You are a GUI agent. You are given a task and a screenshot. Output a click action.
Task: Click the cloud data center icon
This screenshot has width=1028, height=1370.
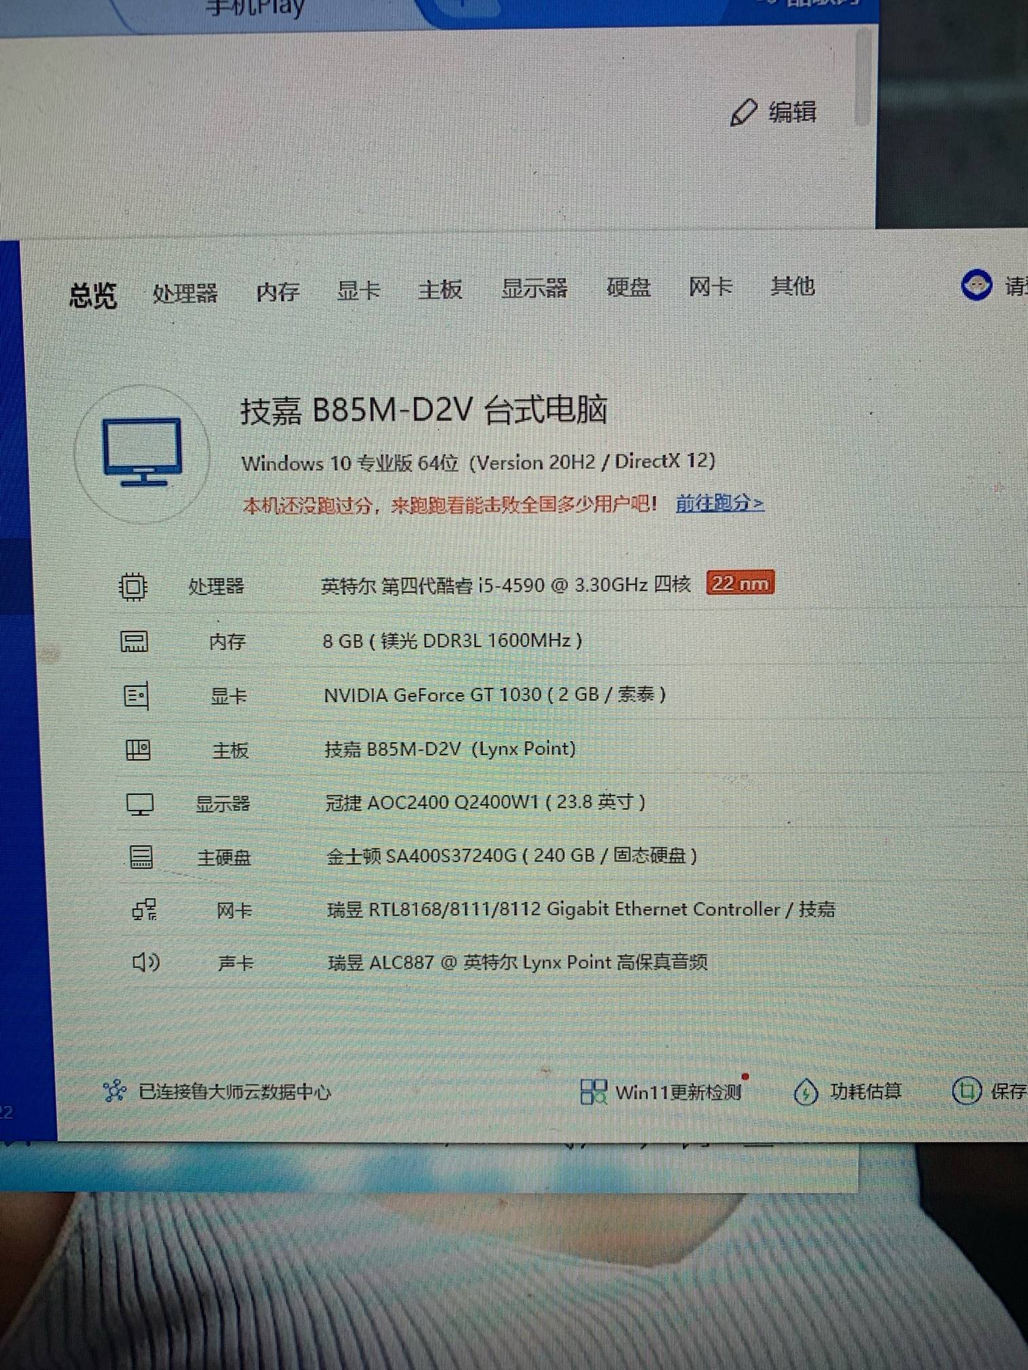(114, 1091)
